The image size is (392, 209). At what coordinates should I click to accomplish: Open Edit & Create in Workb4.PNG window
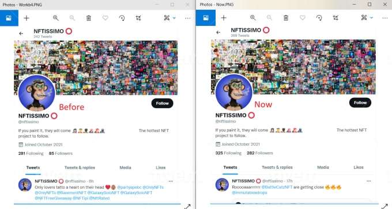tap(167, 18)
